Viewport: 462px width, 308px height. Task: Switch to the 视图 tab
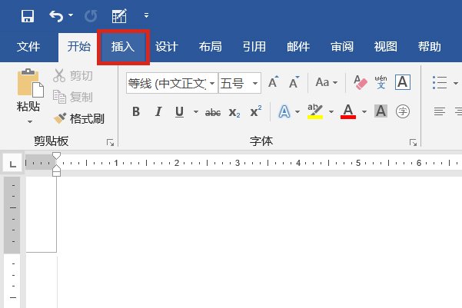point(386,47)
